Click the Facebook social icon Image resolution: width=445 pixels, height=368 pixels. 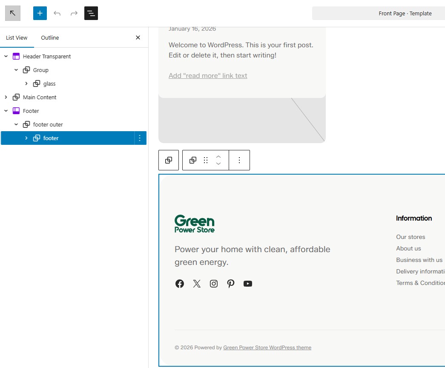point(180,284)
